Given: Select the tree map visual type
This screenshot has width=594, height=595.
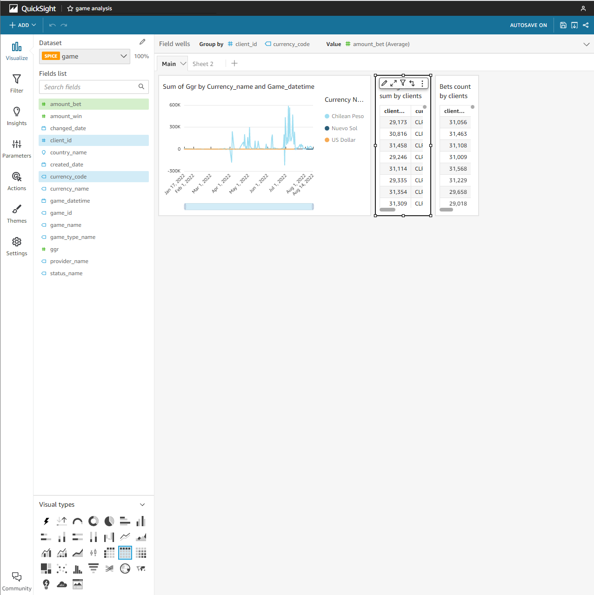Looking at the screenshot, I should [x=46, y=569].
